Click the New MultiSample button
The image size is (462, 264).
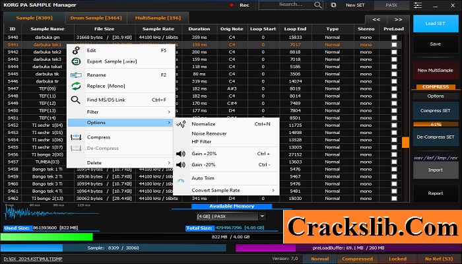pyautogui.click(x=435, y=71)
